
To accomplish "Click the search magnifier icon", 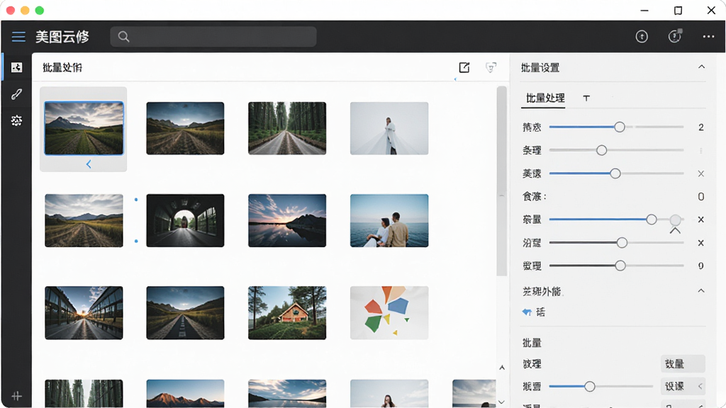I will tap(123, 37).
